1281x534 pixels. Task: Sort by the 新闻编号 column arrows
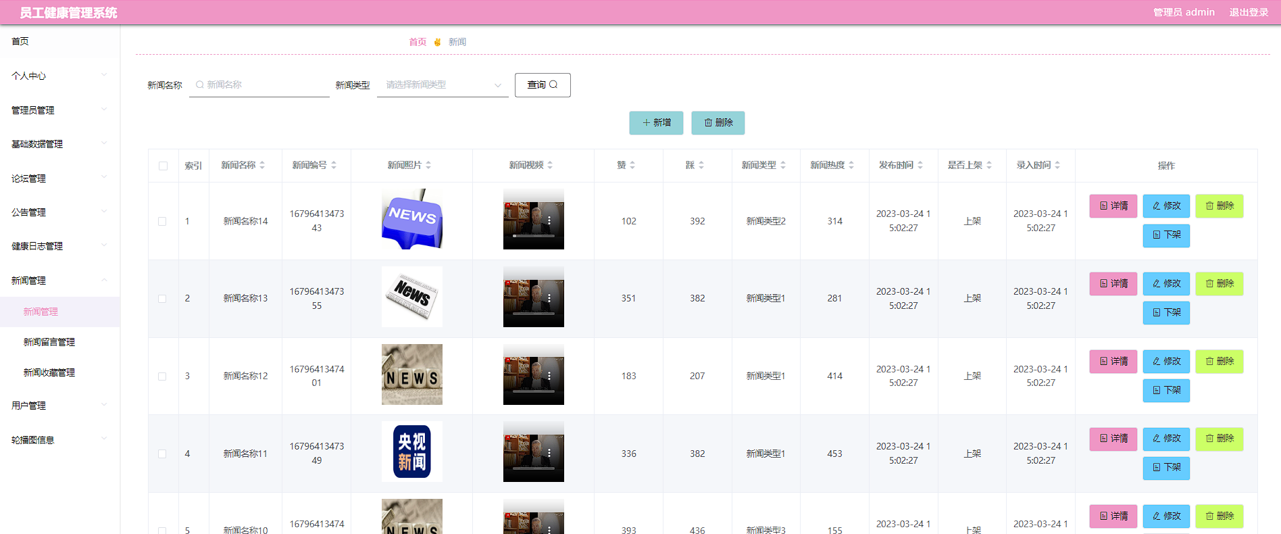(x=334, y=165)
